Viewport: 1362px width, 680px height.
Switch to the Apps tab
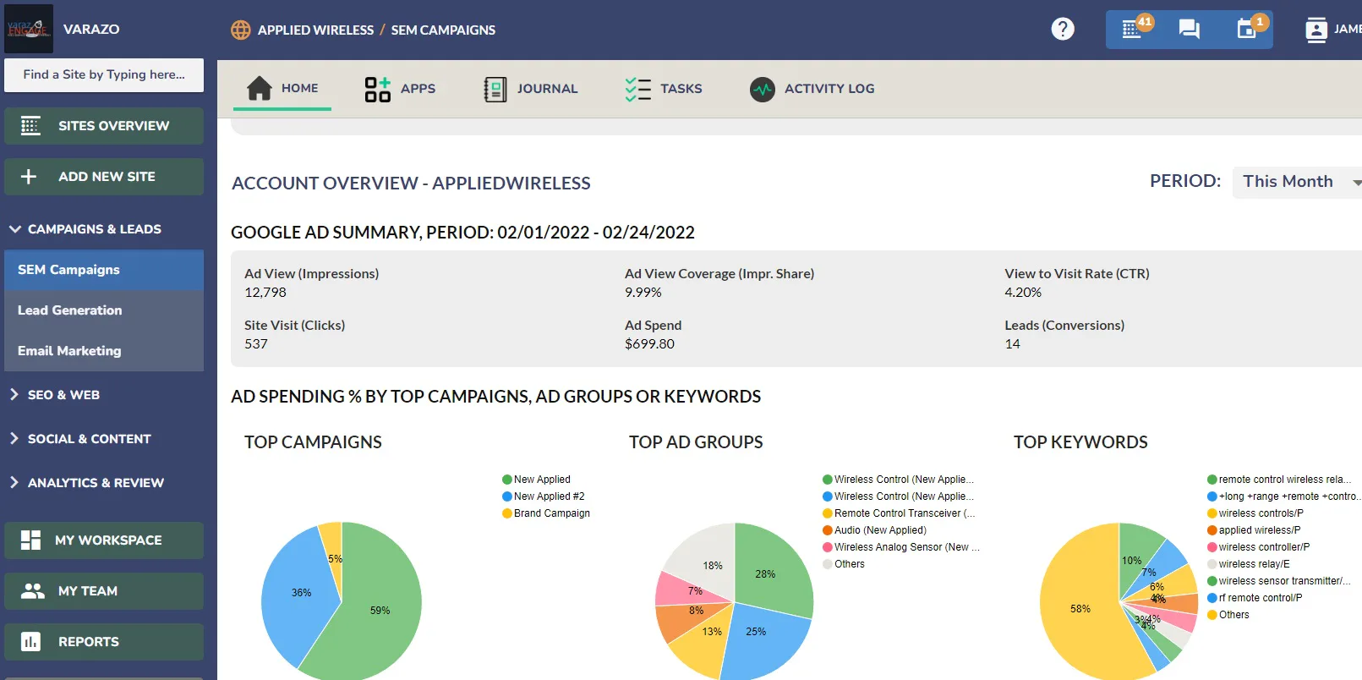click(400, 89)
